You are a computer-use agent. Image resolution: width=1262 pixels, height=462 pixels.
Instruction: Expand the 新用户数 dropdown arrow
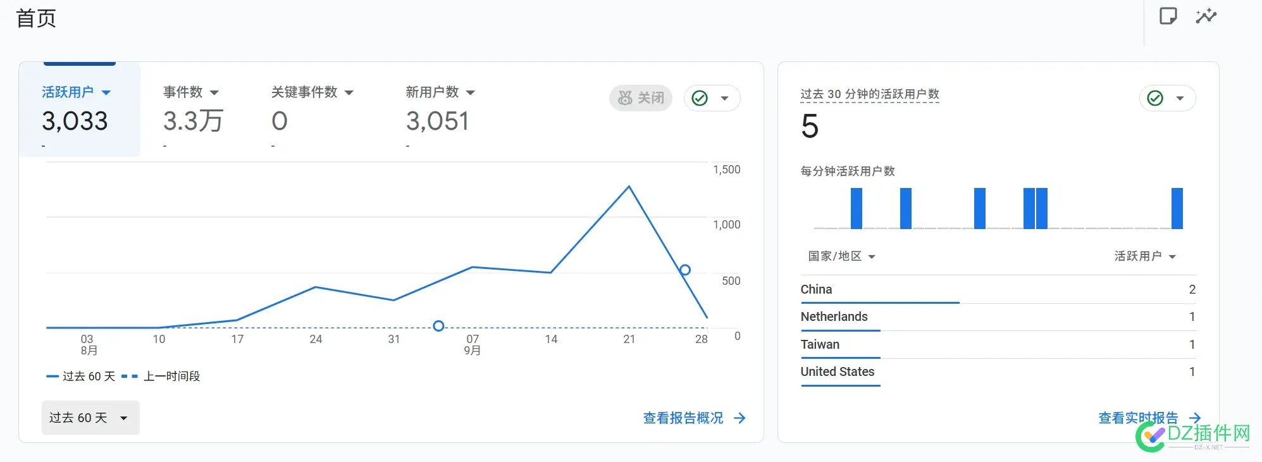471,92
